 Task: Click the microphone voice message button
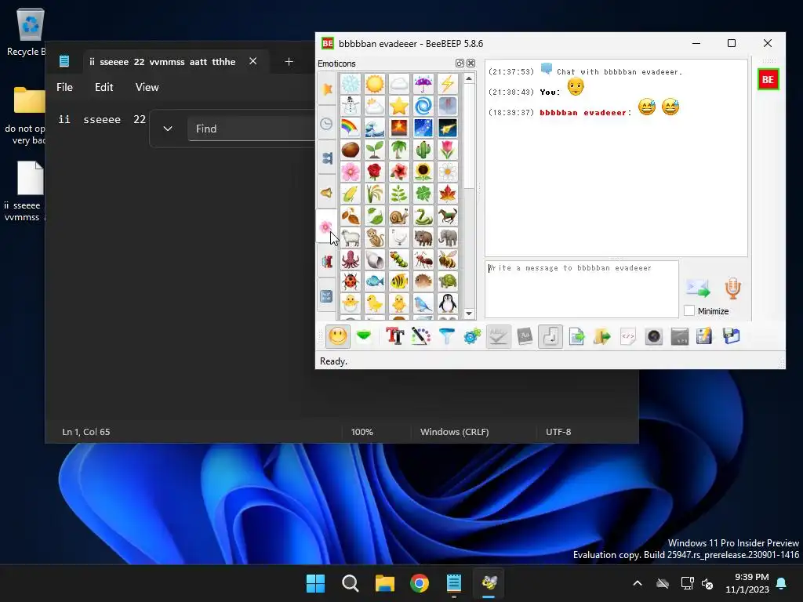tap(733, 288)
